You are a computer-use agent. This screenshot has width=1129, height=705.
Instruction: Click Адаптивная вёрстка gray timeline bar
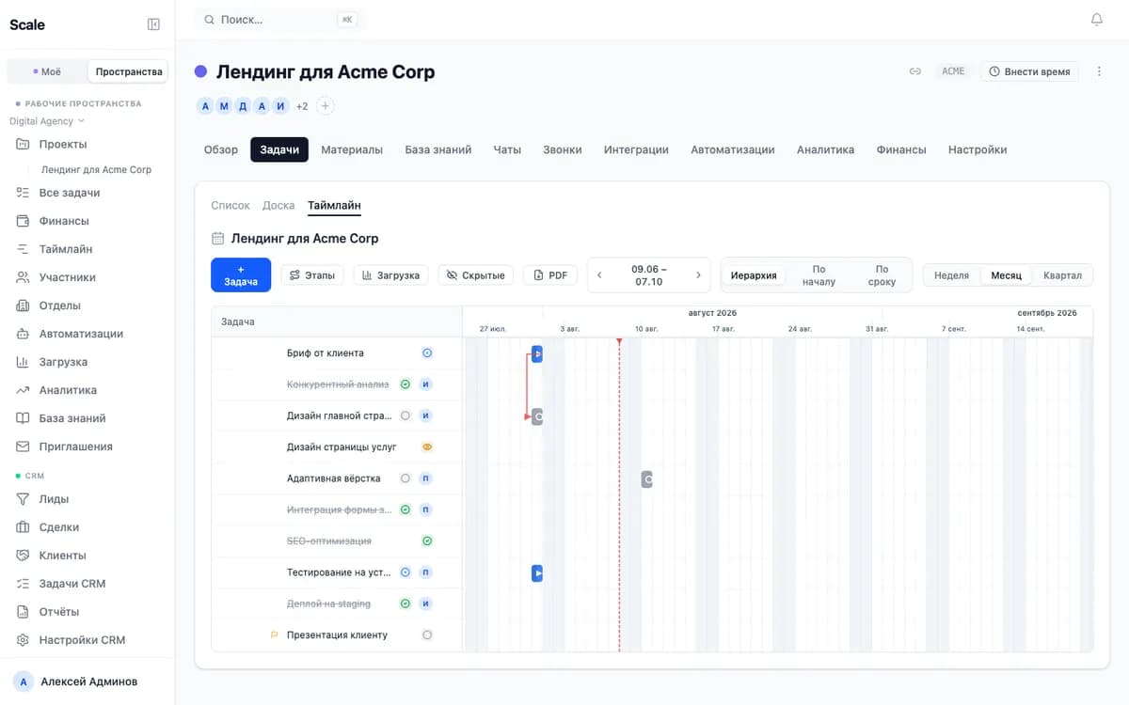[x=646, y=479]
